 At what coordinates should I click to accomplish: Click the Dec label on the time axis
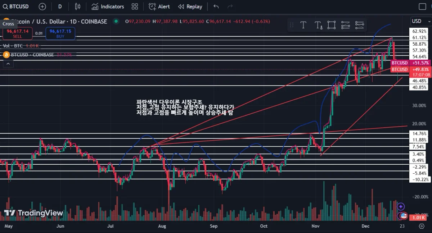[366, 226]
